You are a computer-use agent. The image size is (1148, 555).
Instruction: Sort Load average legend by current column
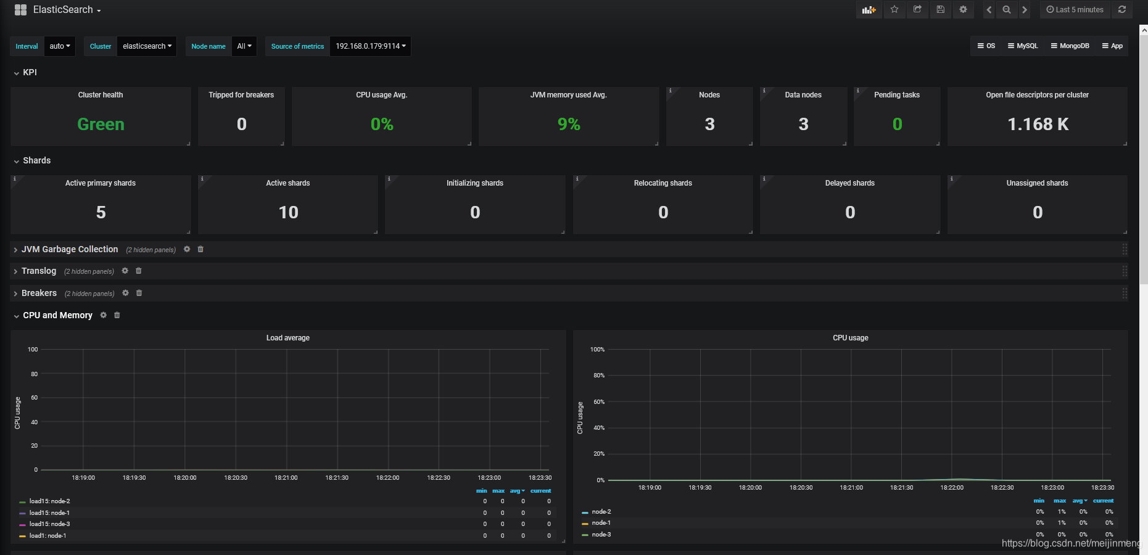(540, 491)
